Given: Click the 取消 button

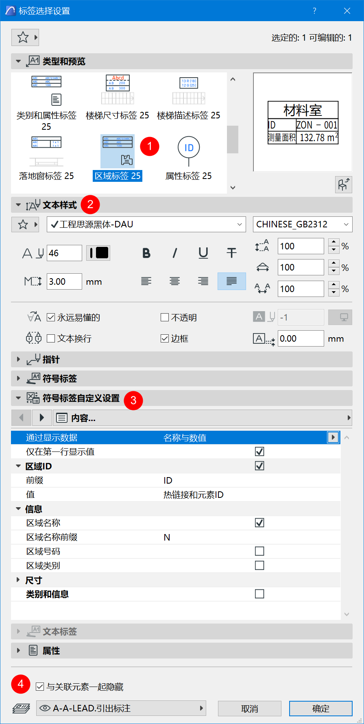Looking at the screenshot, I should [249, 708].
